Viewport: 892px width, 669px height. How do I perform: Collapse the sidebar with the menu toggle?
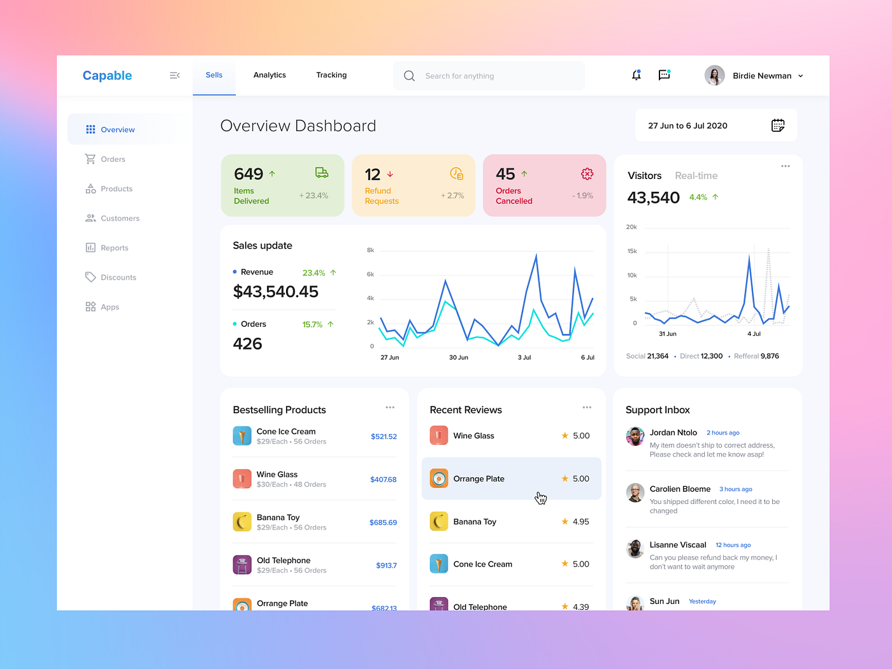pyautogui.click(x=175, y=75)
